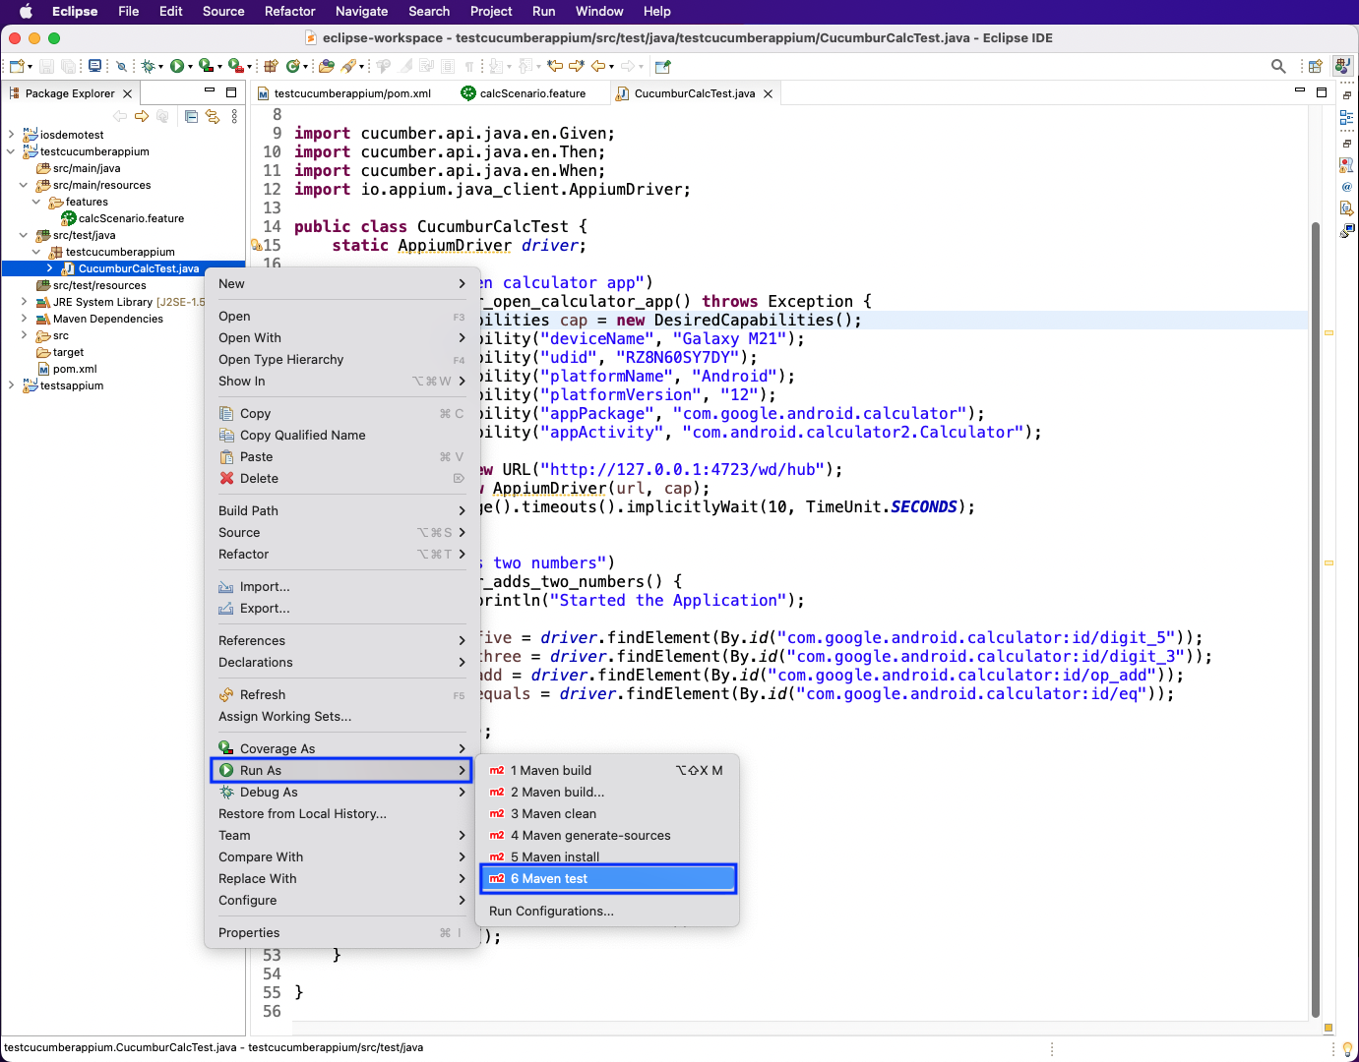Toggle Link with Editor in Package Explorer
The height and width of the screenshot is (1062, 1359).
(212, 116)
